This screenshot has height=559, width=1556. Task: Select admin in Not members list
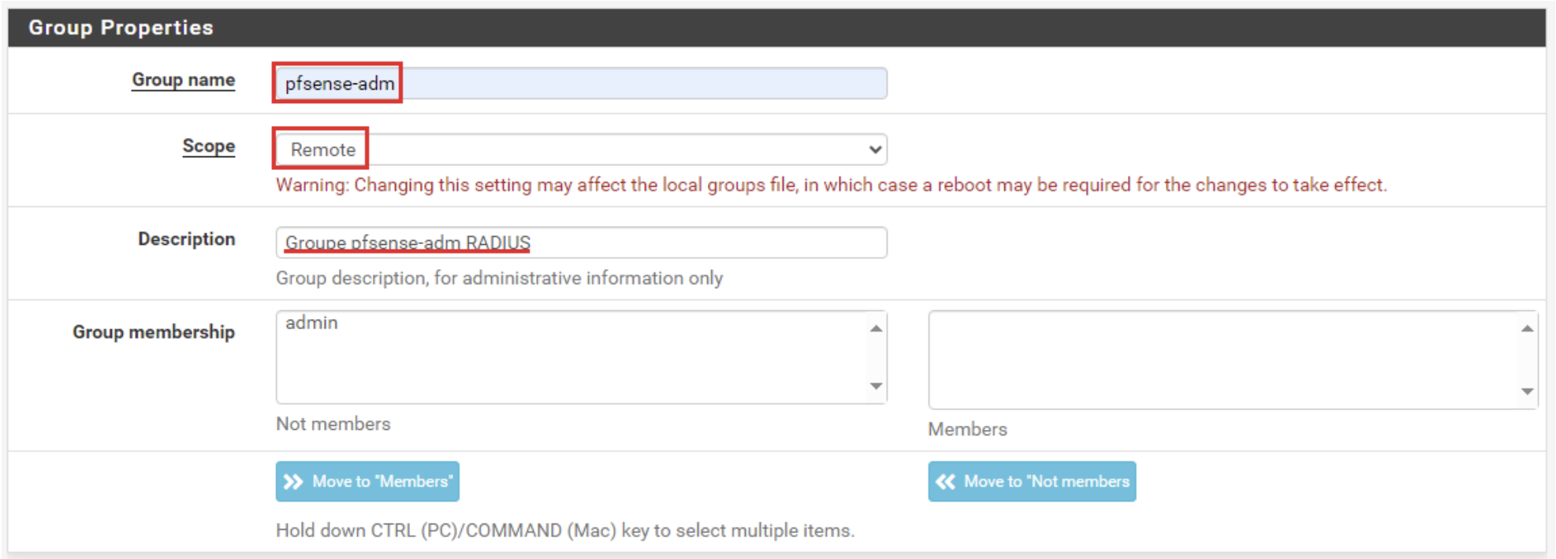(312, 323)
